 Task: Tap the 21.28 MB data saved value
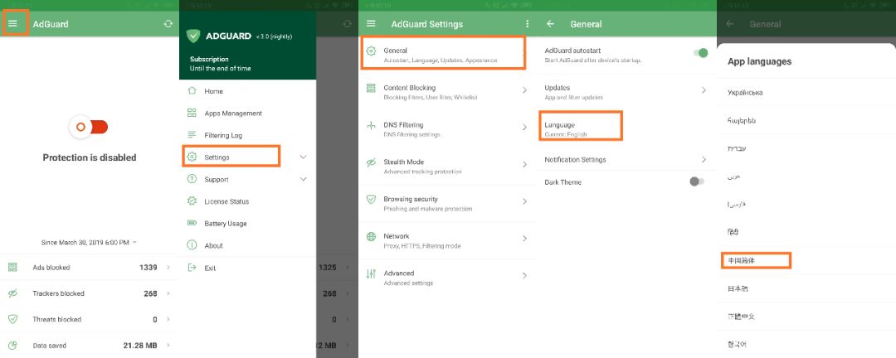(x=140, y=346)
